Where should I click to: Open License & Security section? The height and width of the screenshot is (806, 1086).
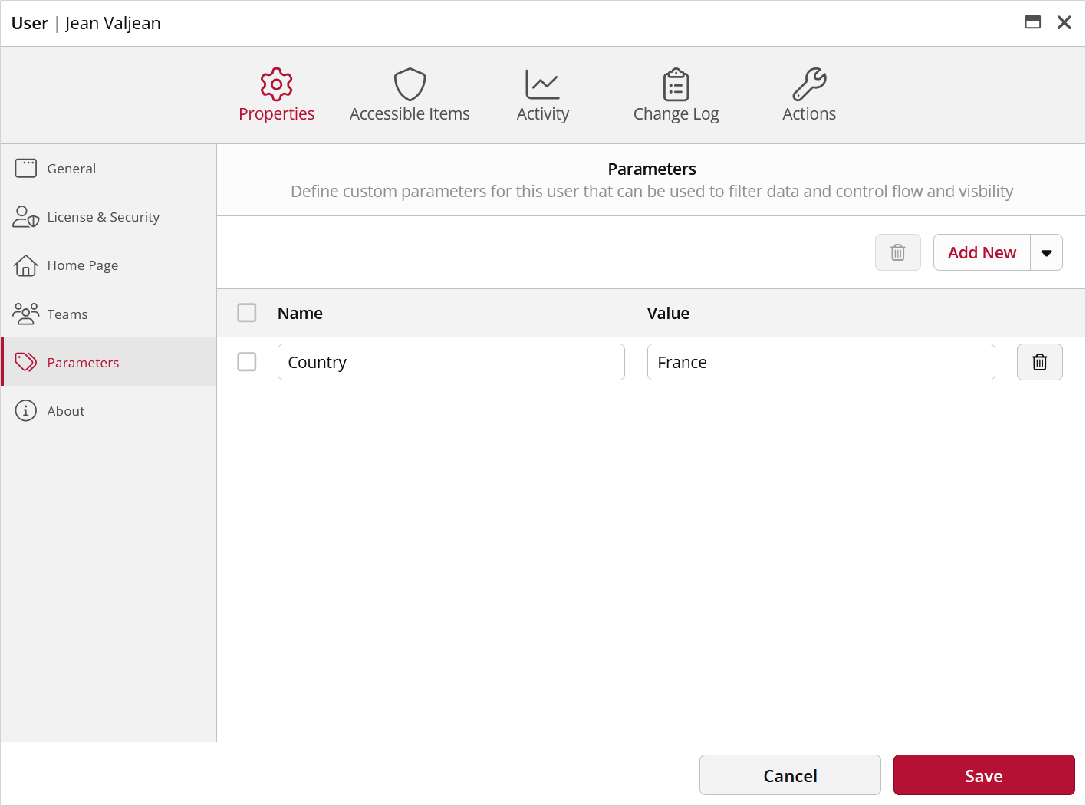pos(109,217)
